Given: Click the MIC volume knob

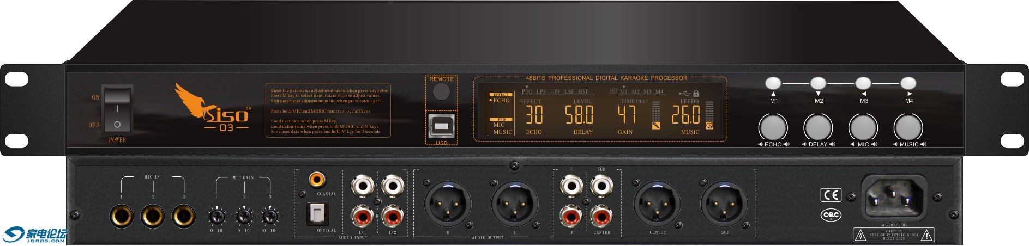Looking at the screenshot, I should coord(863,127).
